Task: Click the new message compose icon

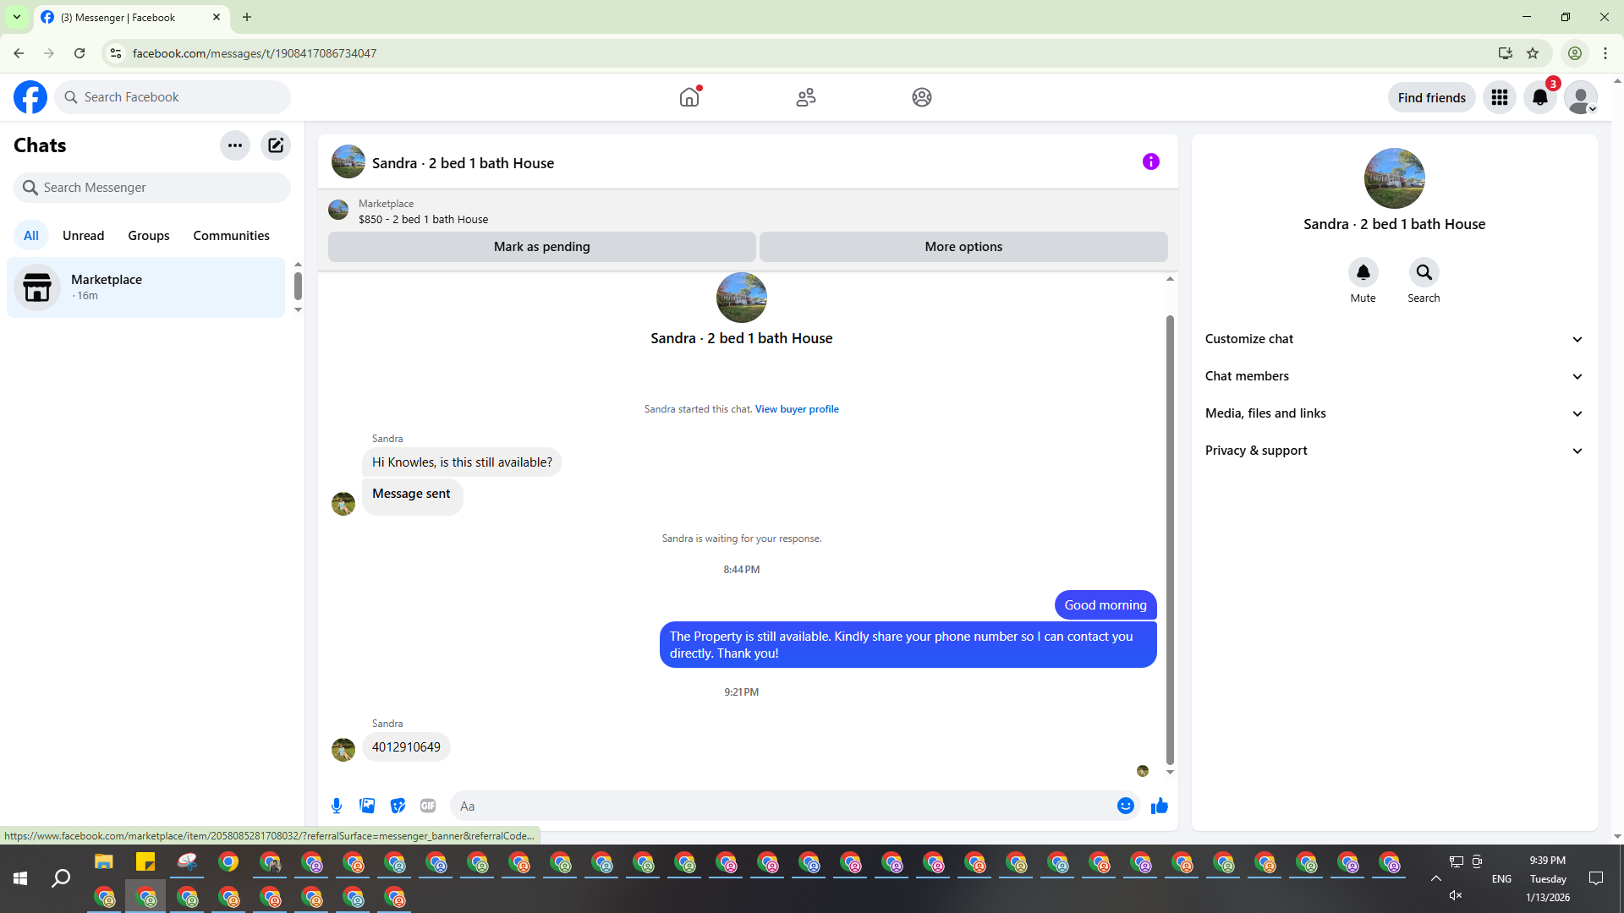Action: [276, 145]
